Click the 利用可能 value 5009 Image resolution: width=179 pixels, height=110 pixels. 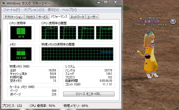53,77
